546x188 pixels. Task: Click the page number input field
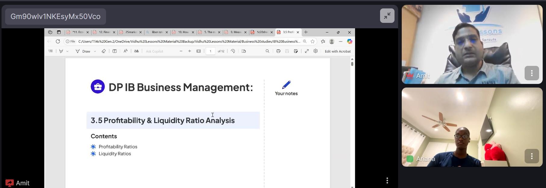pyautogui.click(x=211, y=51)
